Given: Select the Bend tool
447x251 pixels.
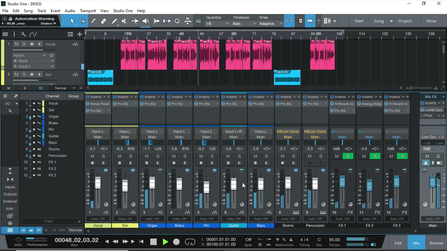Looking at the screenshot, I should [135, 21].
